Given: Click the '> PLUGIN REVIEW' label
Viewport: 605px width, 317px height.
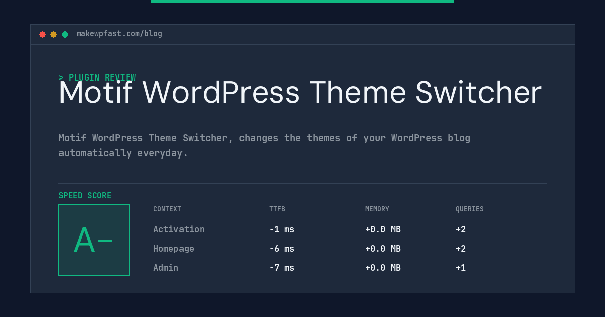Looking at the screenshot, I should click(97, 77).
